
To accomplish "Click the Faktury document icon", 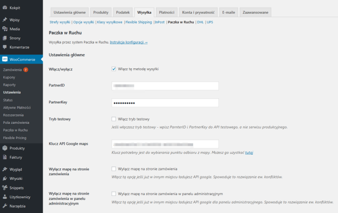I will (5, 157).
